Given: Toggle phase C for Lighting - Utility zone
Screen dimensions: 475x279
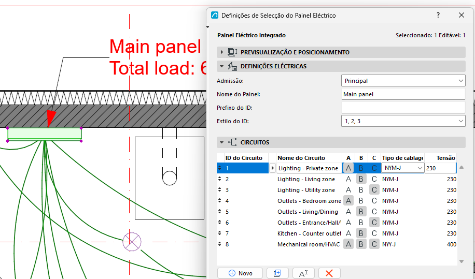Looking at the screenshot, I should click(374, 190).
